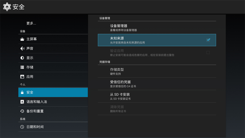This screenshot has width=245, height=138.
Task: Select 主屏幕 in the sidebar
Action: click(x=53, y=39)
